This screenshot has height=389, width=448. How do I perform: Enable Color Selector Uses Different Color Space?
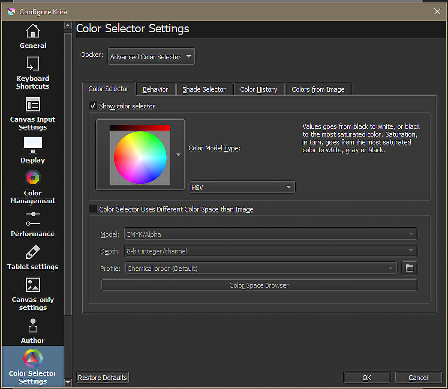93,209
